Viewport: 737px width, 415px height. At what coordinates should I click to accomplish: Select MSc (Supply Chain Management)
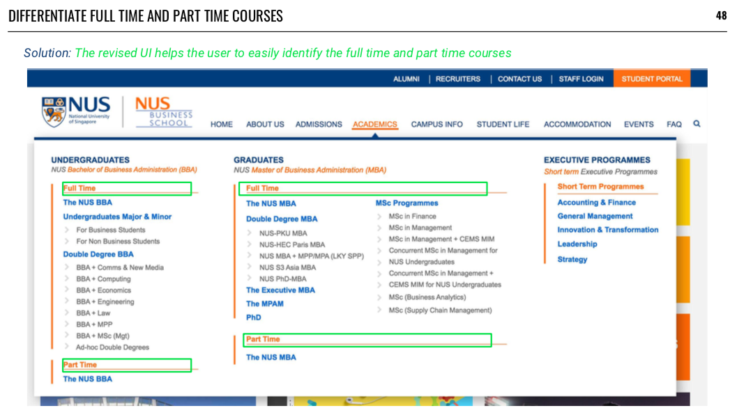[x=440, y=311]
